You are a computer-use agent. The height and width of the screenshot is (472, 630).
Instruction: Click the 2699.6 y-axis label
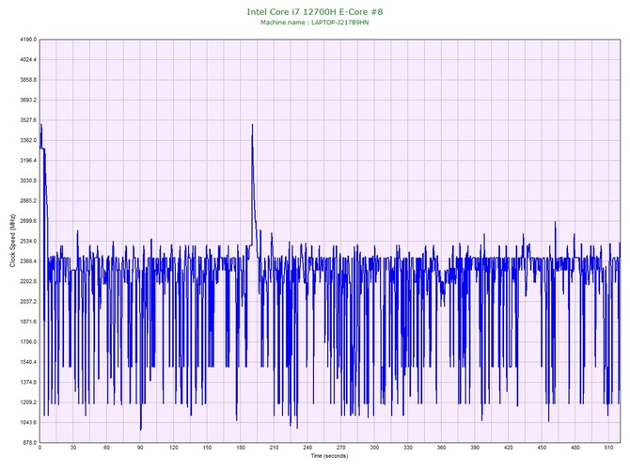click(x=28, y=221)
